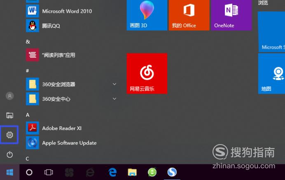Open the "阅读列表"应用 icon
Image resolution: width=285 pixels, height=180 pixels.
[33, 55]
